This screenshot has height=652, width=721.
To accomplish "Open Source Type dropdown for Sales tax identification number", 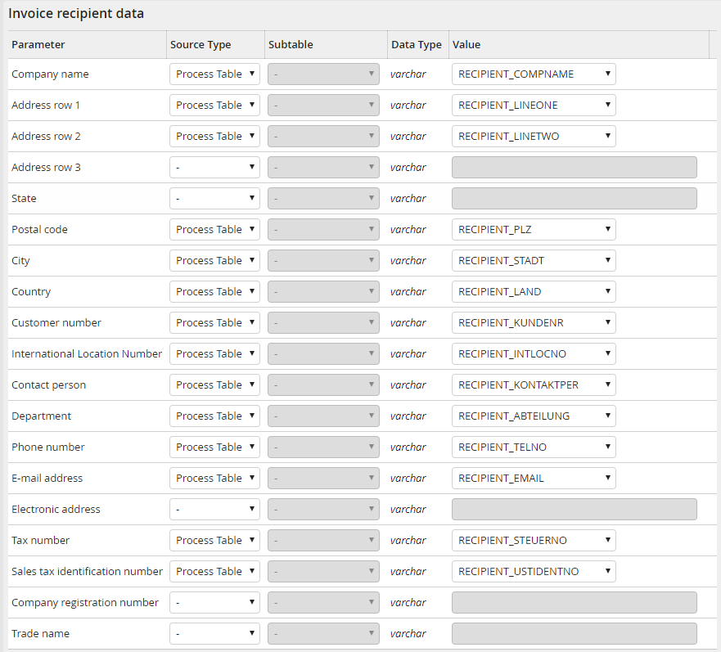I will pyautogui.click(x=214, y=572).
